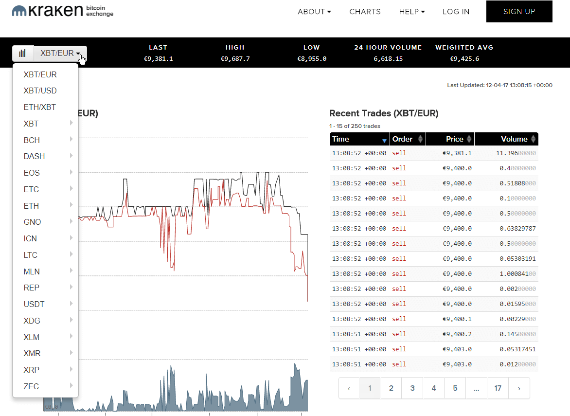Sort by Volume column arrows
Screen dimensions: 570x416
pos(533,139)
